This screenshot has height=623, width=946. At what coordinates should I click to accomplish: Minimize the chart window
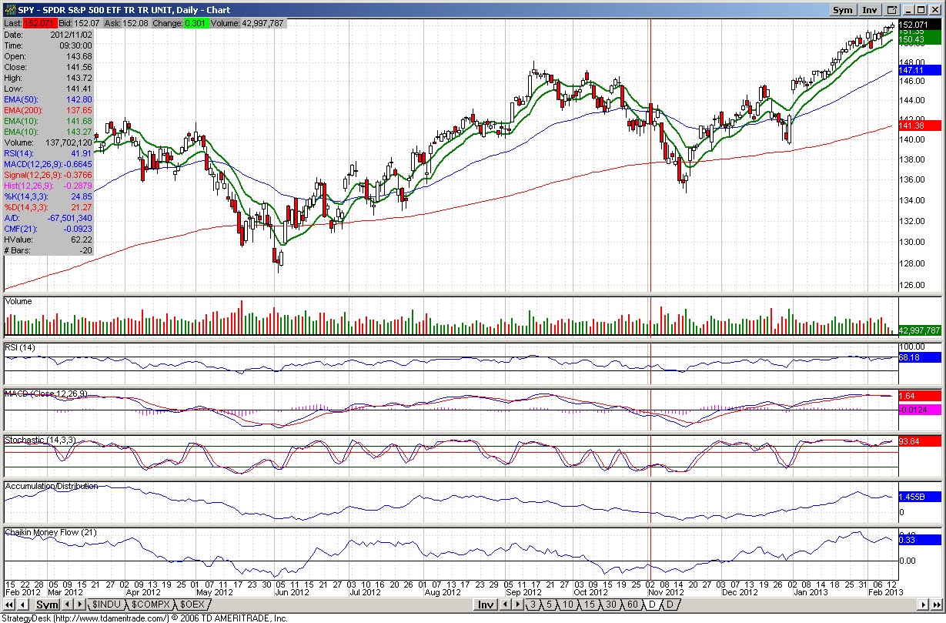[x=908, y=10]
